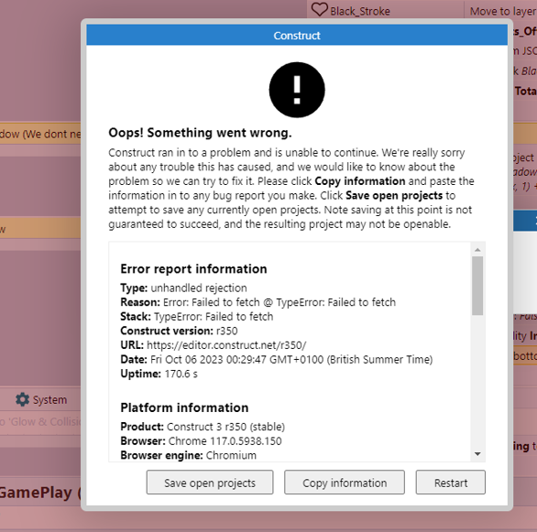Click the 'Stack: TypeError: Failed to fetch' line
The height and width of the screenshot is (532, 537).
pos(197,317)
